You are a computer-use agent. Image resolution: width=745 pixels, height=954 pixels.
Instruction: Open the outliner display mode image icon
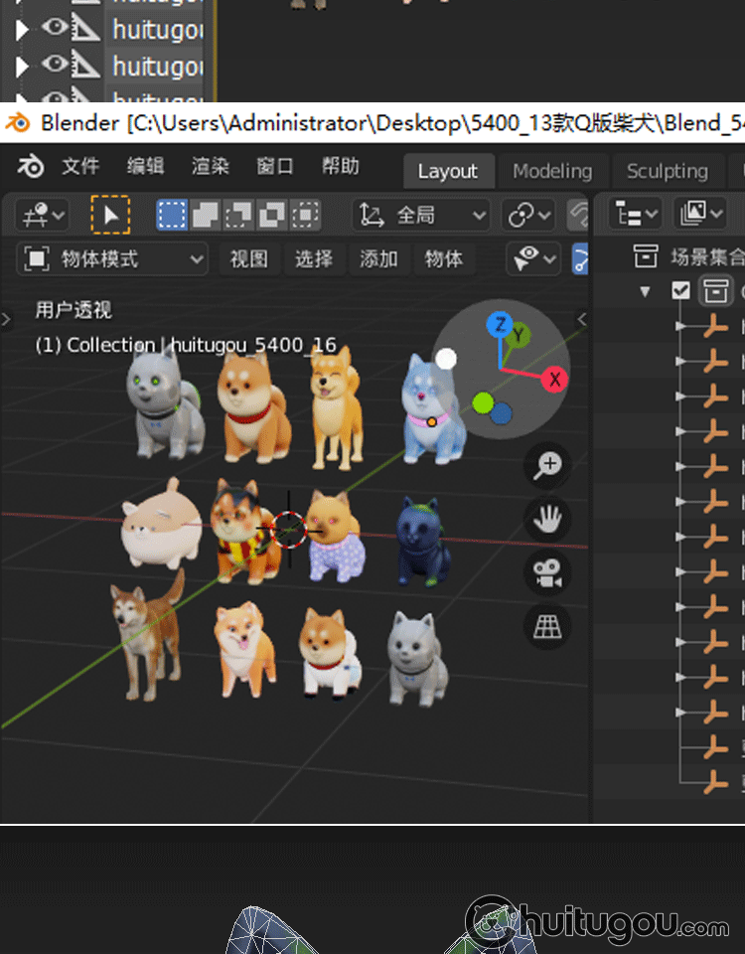click(699, 214)
